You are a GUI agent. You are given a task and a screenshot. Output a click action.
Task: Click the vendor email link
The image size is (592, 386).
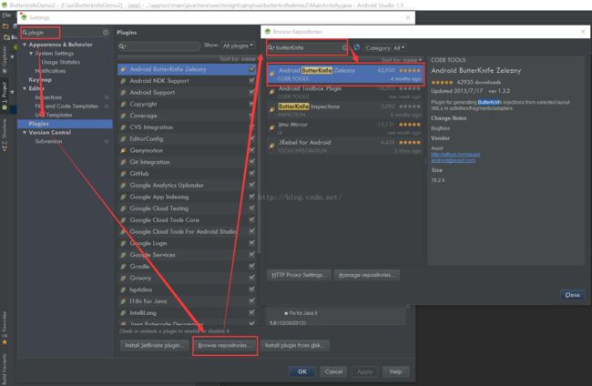(453, 161)
